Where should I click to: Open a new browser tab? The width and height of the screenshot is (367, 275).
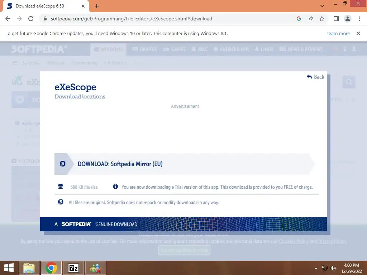[97, 6]
